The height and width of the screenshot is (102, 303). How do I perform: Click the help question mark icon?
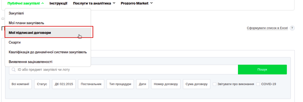coord(292,28)
